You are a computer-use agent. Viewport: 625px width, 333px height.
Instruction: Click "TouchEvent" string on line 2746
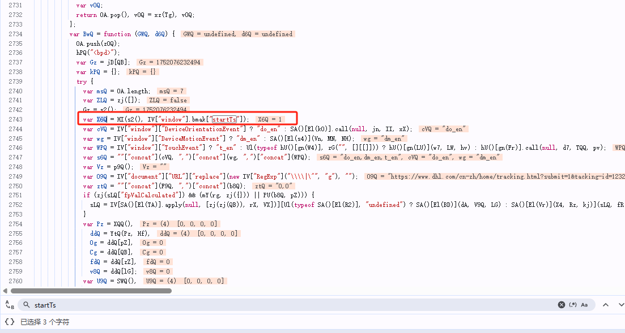[184, 148]
